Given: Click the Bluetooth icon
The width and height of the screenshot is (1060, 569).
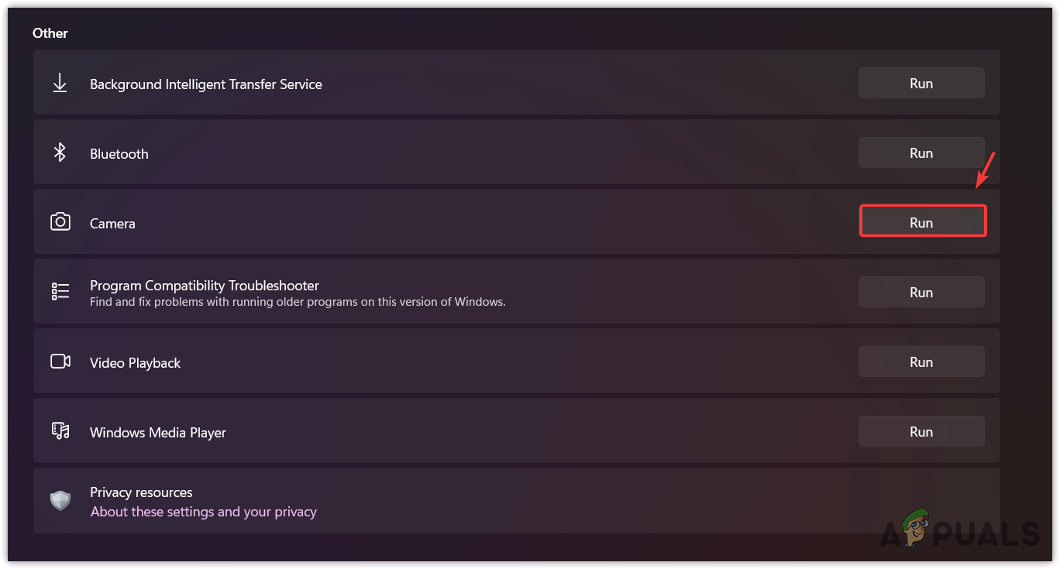Looking at the screenshot, I should coord(60,153).
